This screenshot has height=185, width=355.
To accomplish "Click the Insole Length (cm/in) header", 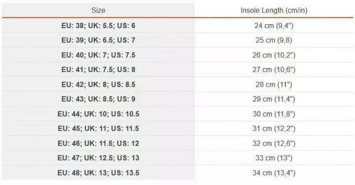I will pyautogui.click(x=274, y=10).
